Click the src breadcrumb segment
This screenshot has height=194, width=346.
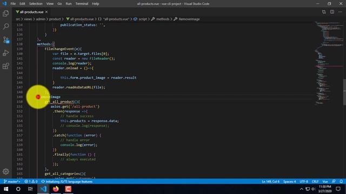pos(18,19)
